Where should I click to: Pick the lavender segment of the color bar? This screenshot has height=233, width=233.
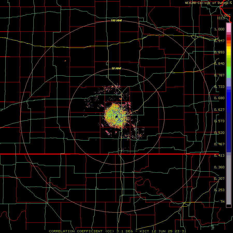click(229, 82)
